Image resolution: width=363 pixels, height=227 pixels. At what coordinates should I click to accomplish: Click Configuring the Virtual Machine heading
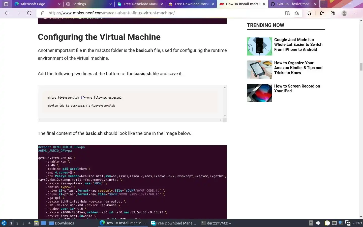click(x=99, y=37)
